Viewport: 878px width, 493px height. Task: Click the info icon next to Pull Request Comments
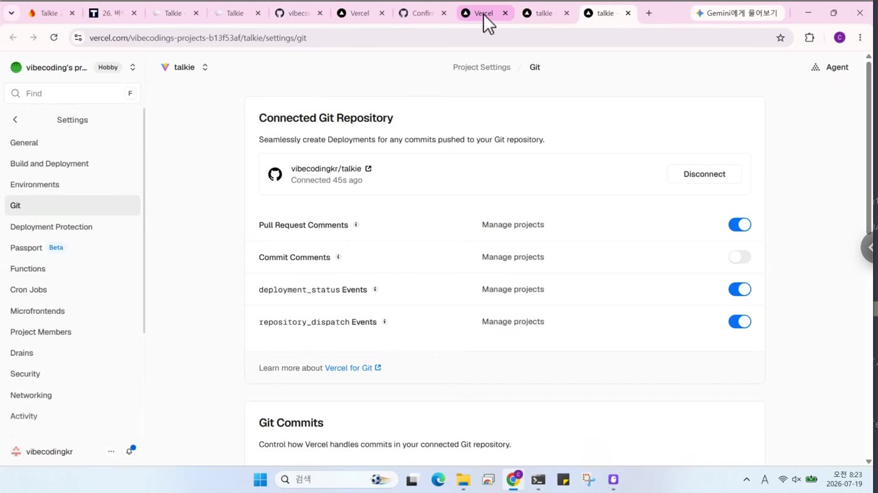(x=356, y=225)
